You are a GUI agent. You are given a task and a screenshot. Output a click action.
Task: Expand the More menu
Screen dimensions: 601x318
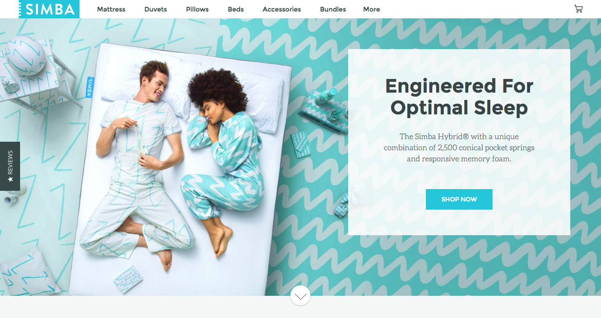(x=372, y=9)
